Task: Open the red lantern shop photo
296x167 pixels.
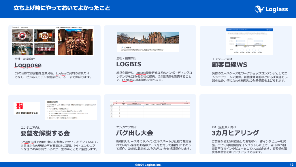Action: tap(45, 35)
